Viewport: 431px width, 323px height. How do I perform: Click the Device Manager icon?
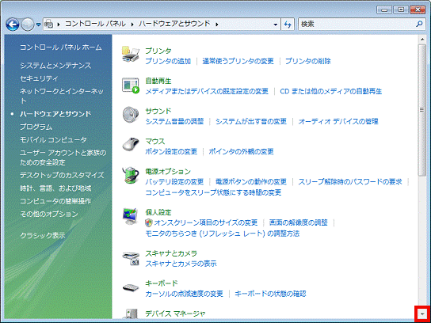131,313
